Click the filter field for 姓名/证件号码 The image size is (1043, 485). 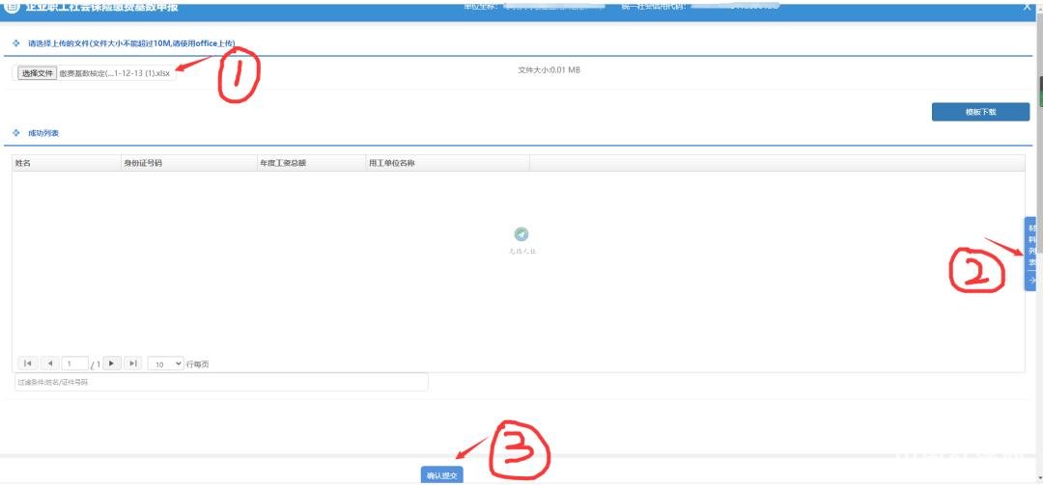coord(220,383)
